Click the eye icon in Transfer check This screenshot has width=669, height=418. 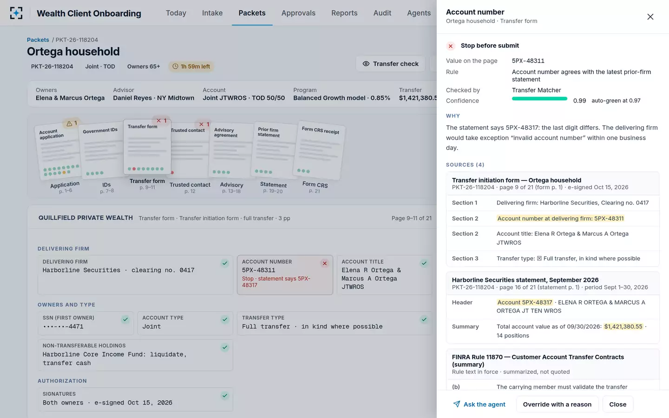[x=366, y=64]
